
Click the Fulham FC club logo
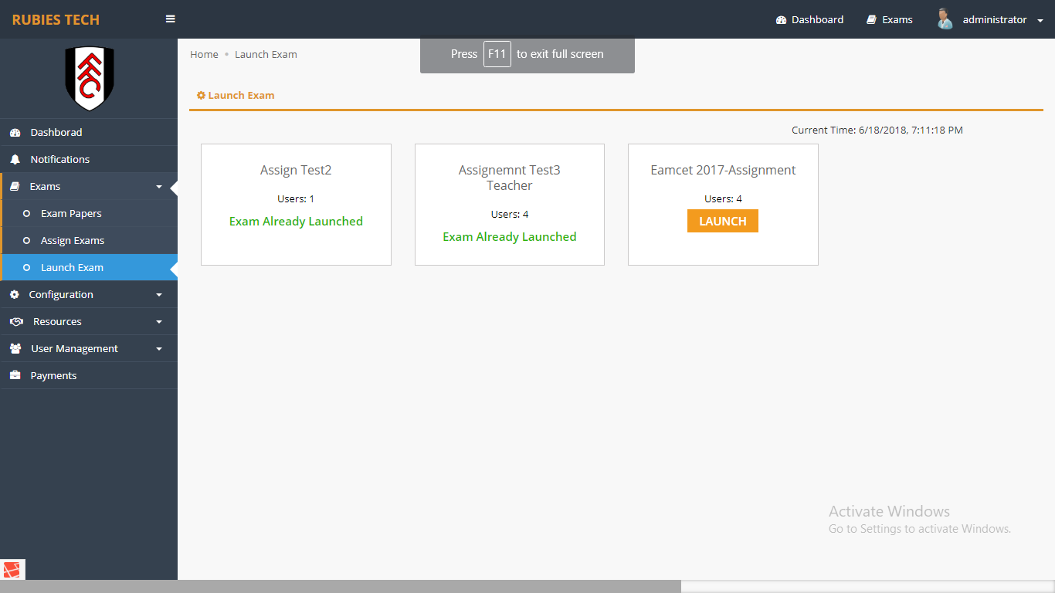coord(89,78)
